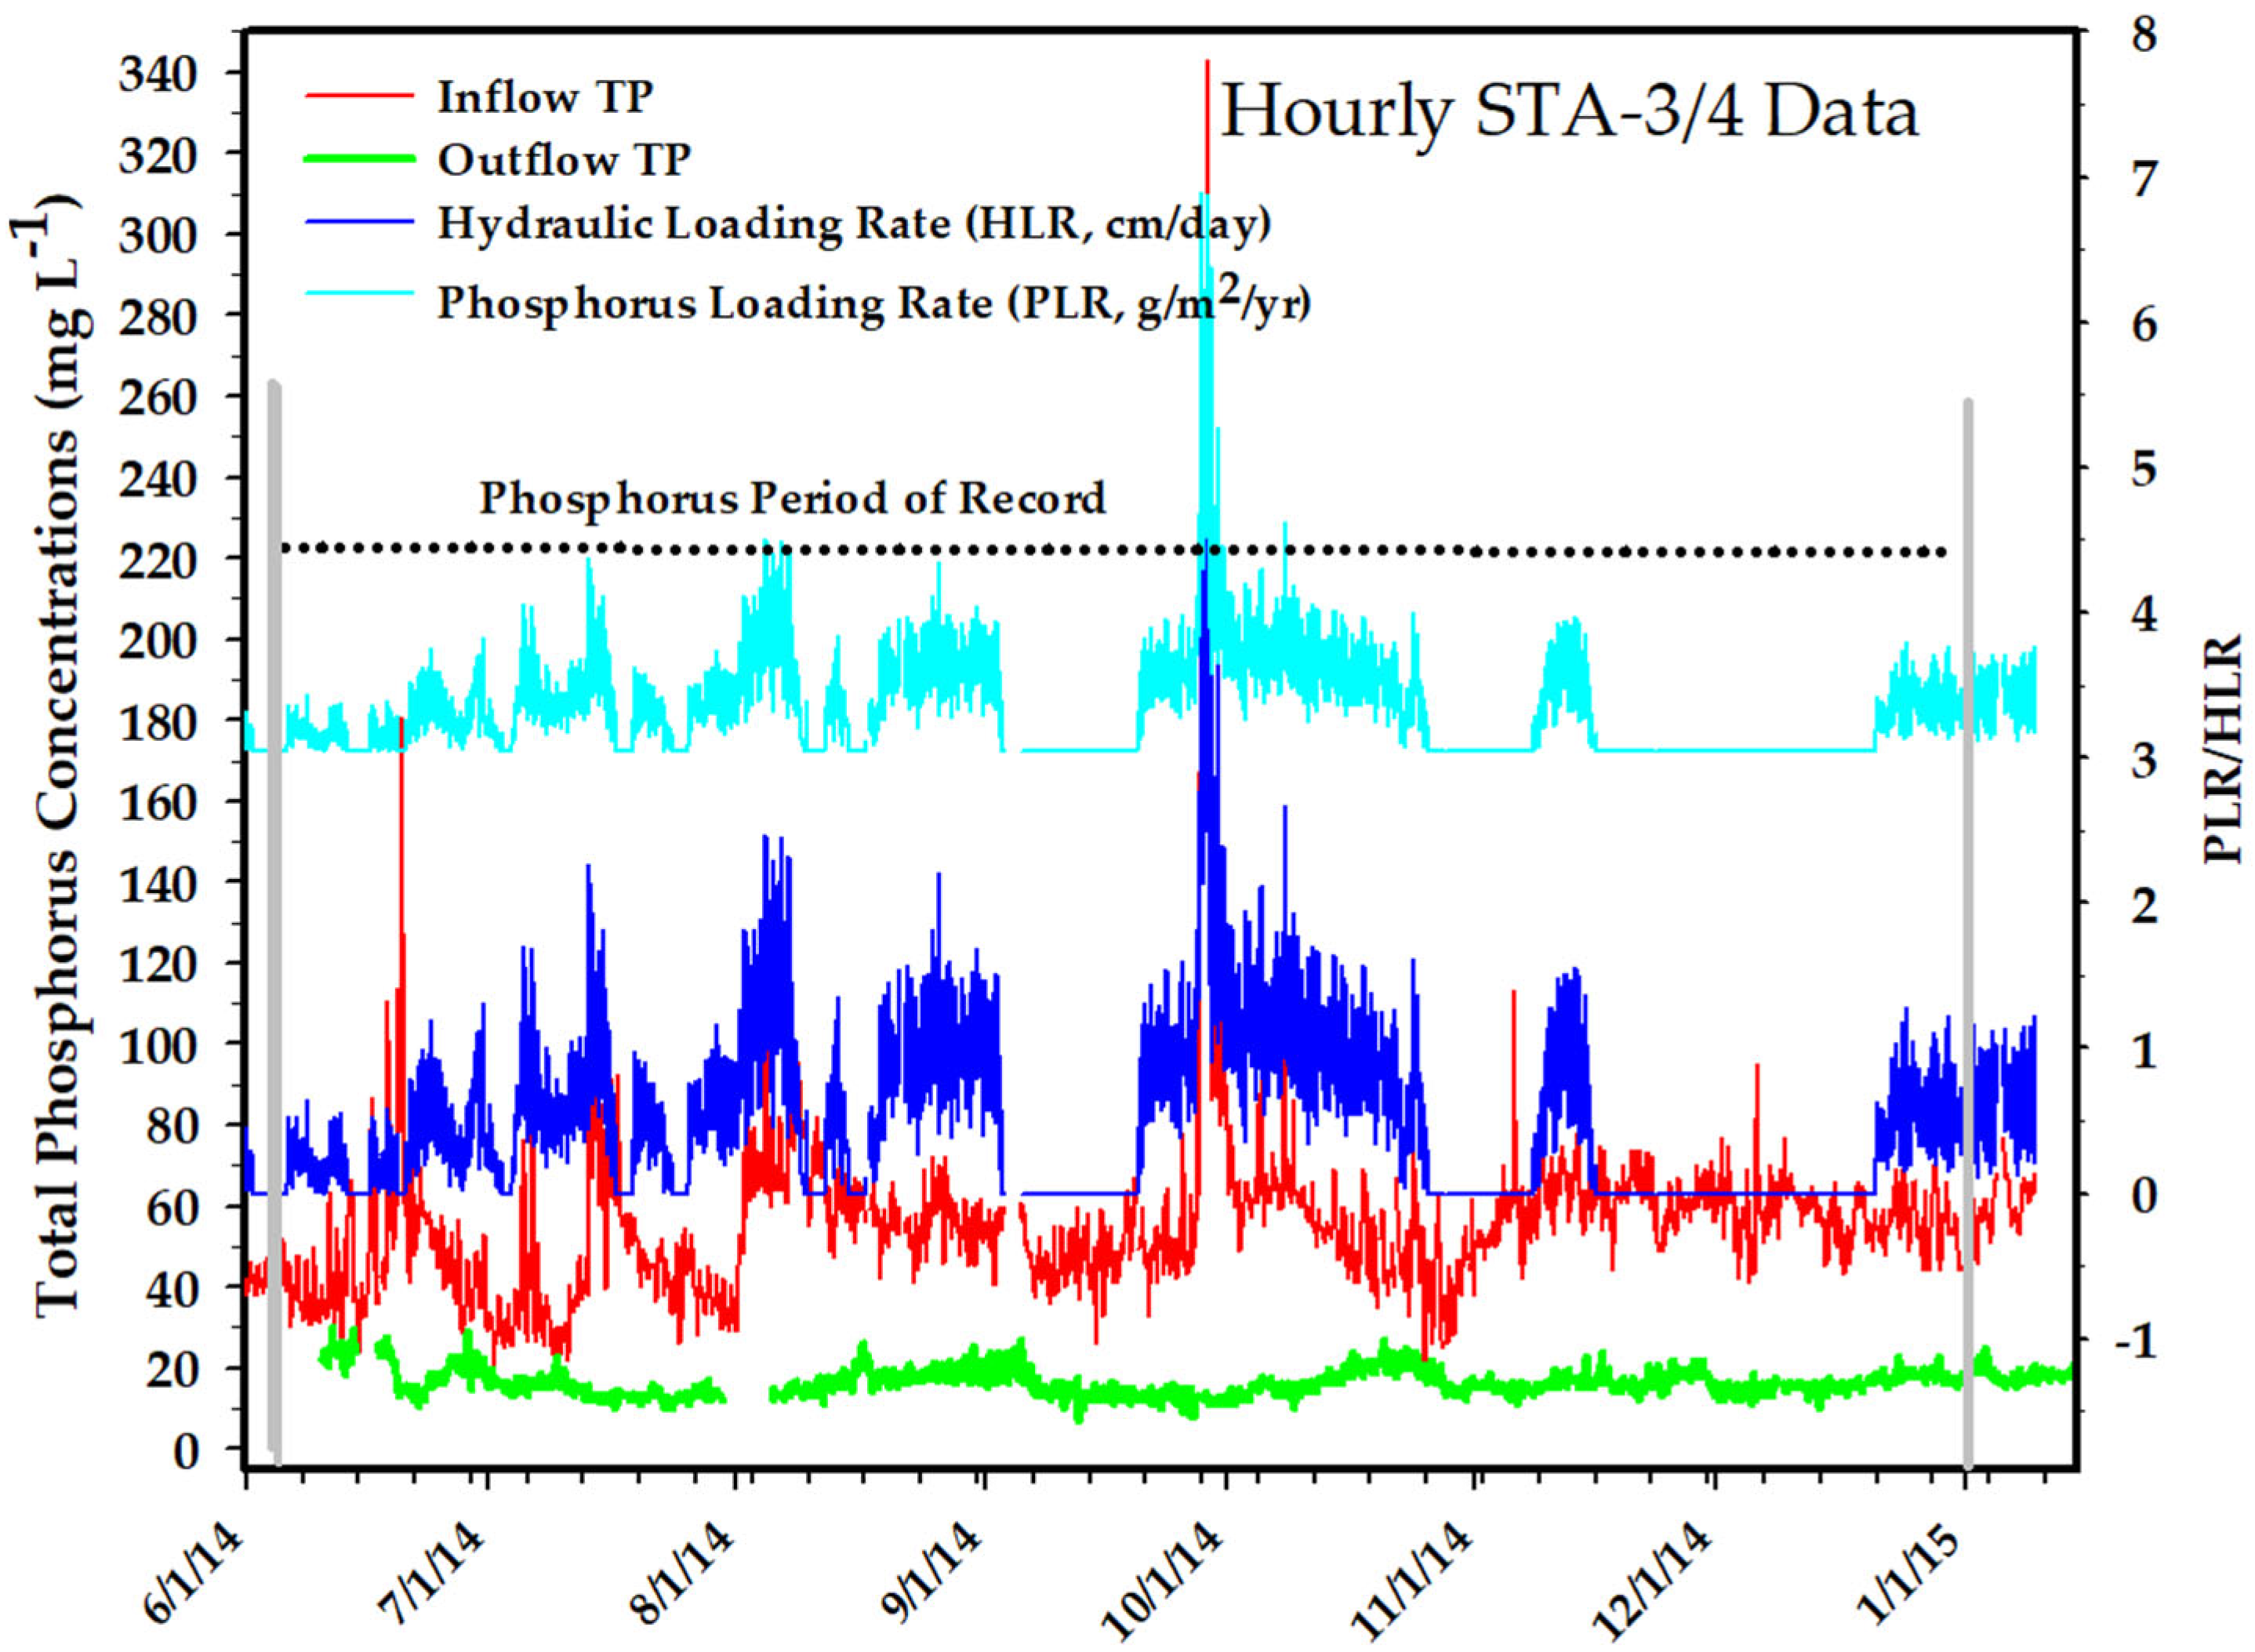Click the Phosphorus Period of Record label
This screenshot has width=2255, height=1652.
tap(792, 497)
